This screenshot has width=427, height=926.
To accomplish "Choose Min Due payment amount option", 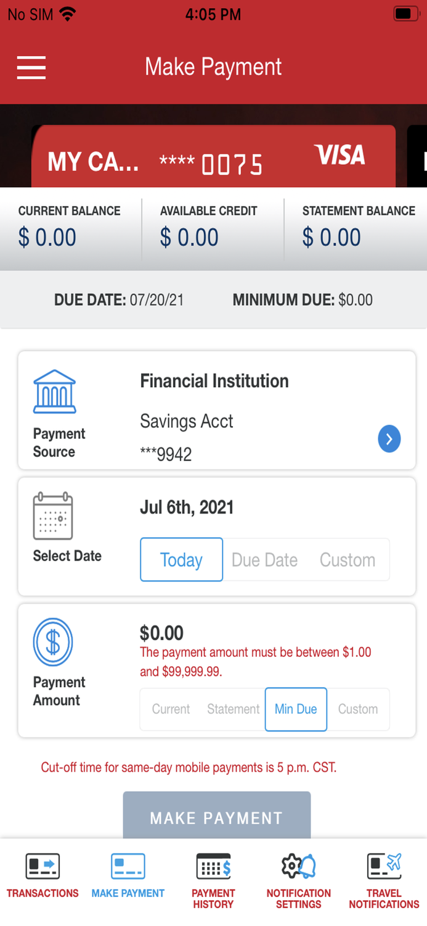I will point(296,709).
